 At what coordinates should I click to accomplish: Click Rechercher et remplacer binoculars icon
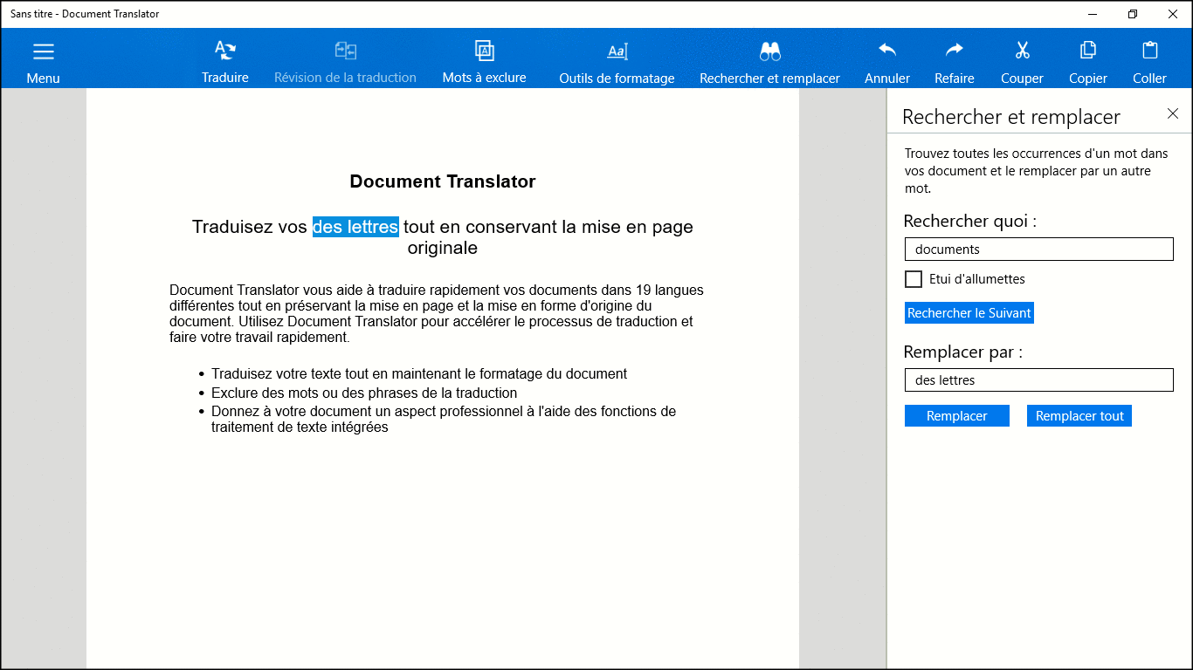[x=769, y=52]
